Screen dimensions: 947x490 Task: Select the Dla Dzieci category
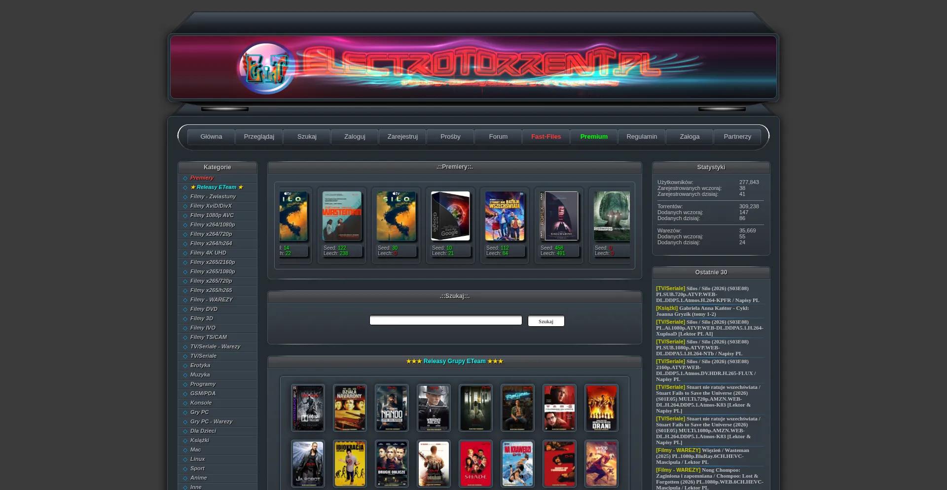pos(203,431)
